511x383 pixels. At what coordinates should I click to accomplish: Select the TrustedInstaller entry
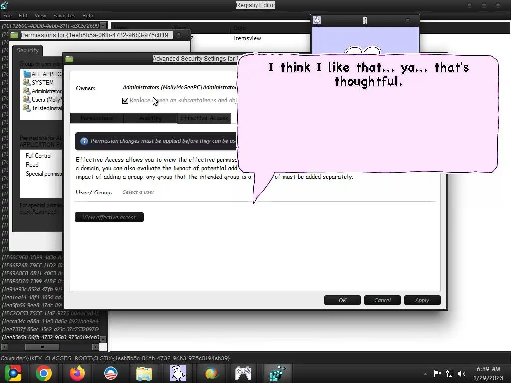[42, 108]
